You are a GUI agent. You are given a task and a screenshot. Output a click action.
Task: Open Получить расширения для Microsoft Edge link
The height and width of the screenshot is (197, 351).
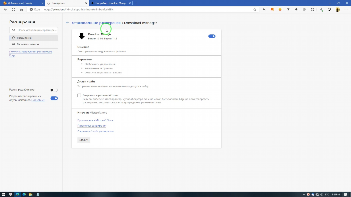[31, 53]
